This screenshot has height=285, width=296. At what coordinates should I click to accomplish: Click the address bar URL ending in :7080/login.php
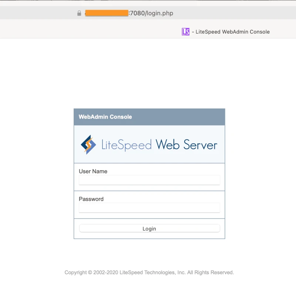point(129,13)
